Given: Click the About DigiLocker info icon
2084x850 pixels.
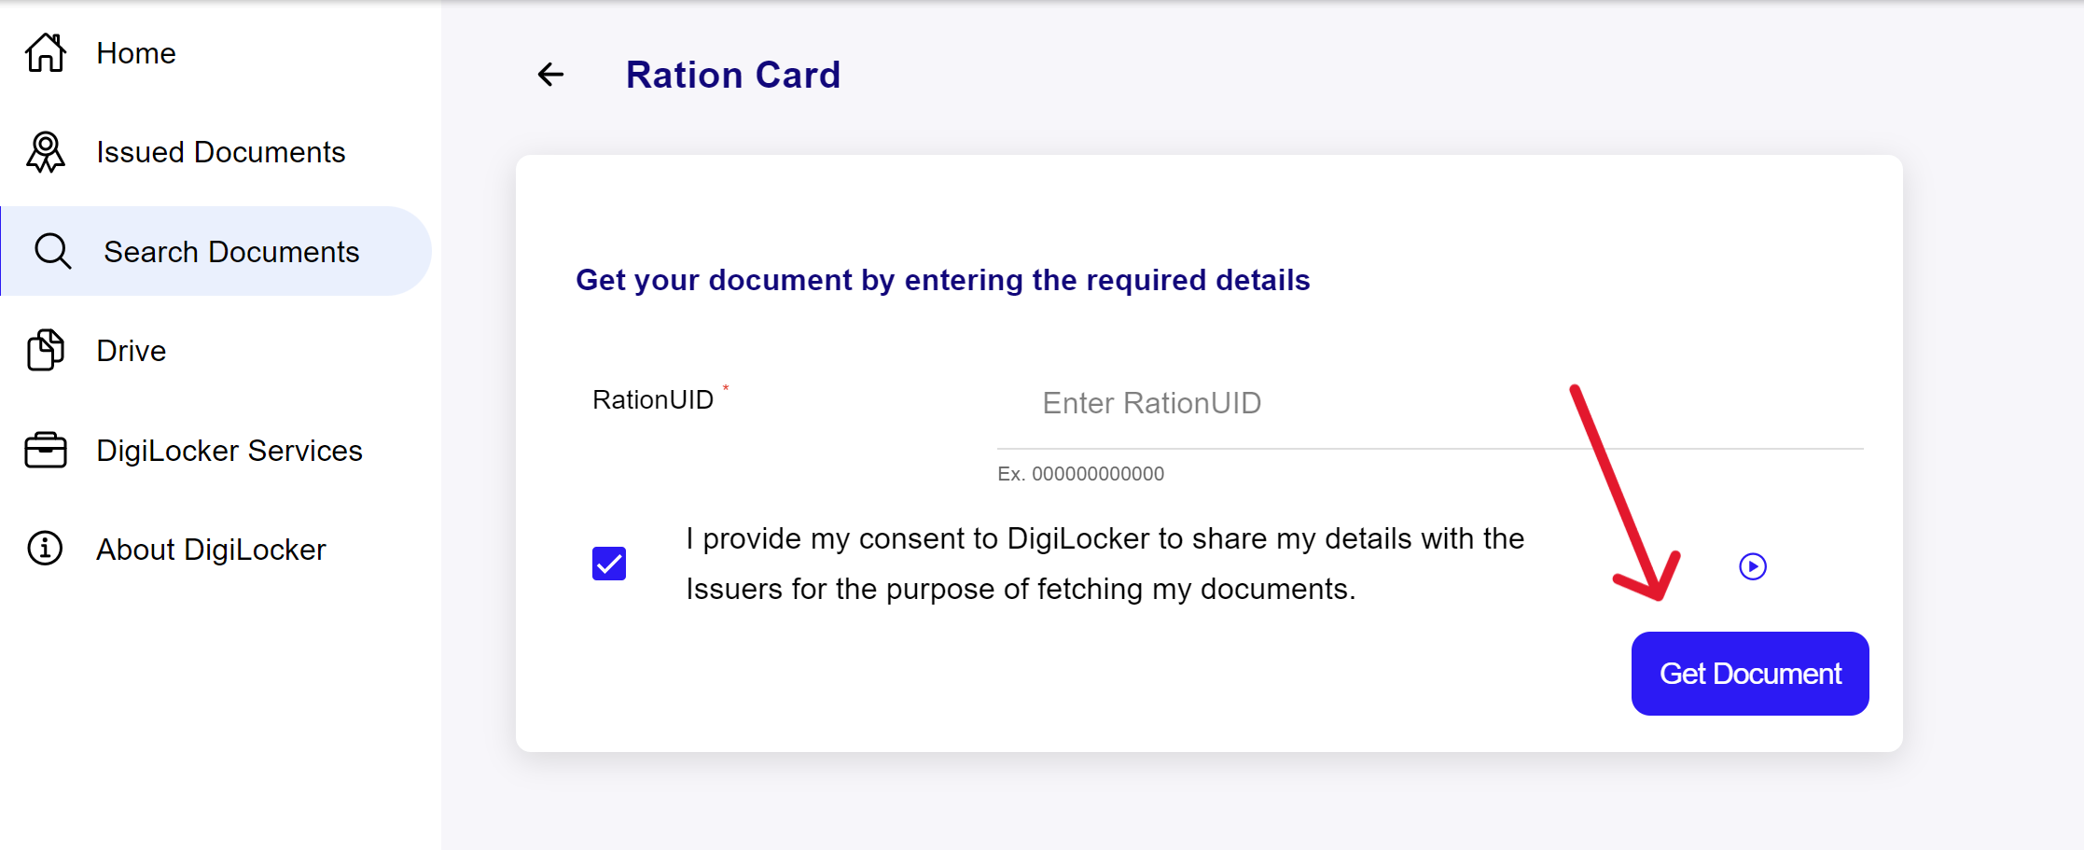Looking at the screenshot, I should point(44,549).
